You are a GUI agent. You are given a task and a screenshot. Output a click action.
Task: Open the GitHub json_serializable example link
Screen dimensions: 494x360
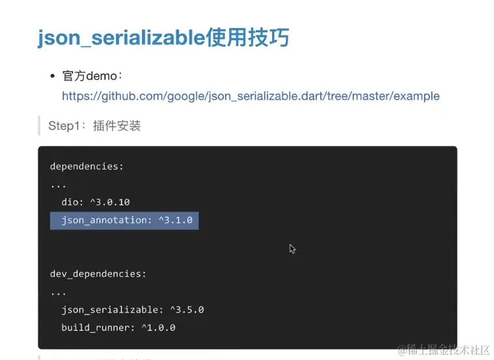251,96
